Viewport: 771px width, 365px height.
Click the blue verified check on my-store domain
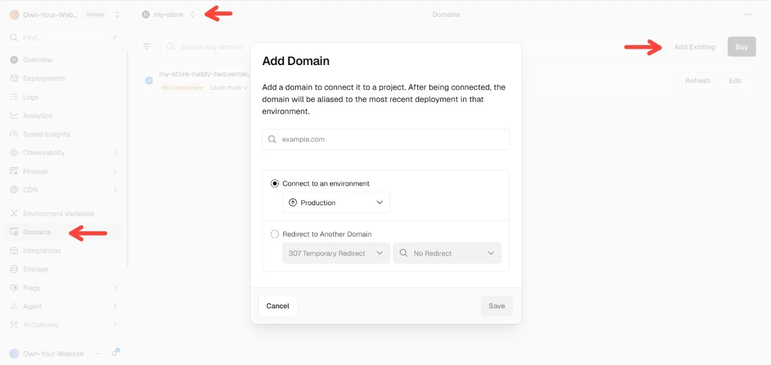149,81
